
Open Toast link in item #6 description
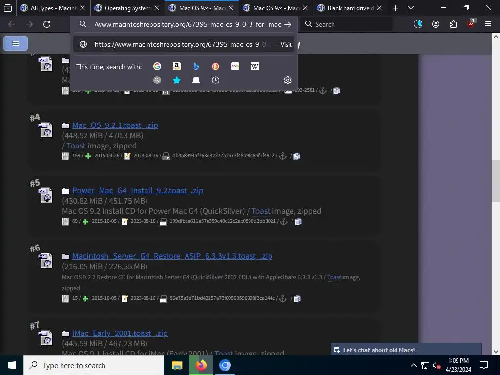tap(334, 277)
